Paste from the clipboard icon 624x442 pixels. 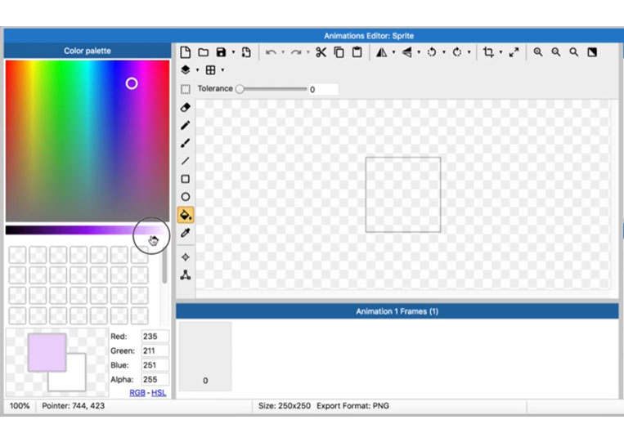coord(357,52)
